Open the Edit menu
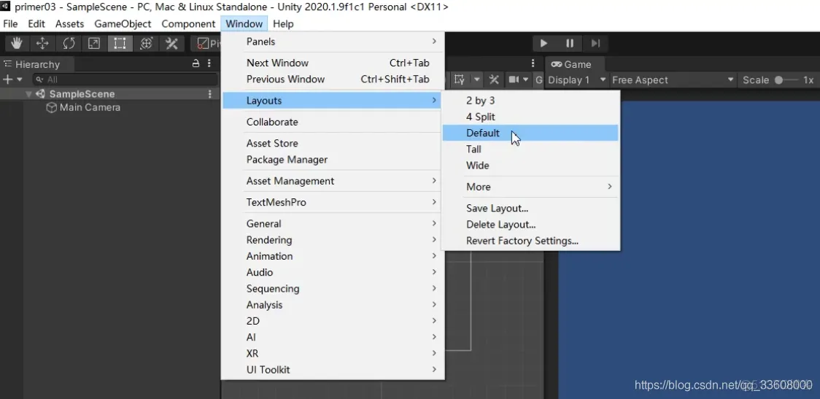Image resolution: width=820 pixels, height=399 pixels. click(36, 24)
